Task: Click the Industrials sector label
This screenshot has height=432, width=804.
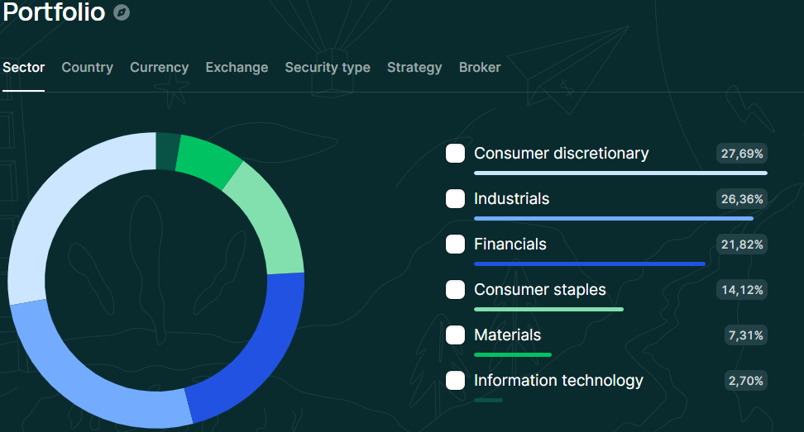Action: click(512, 198)
